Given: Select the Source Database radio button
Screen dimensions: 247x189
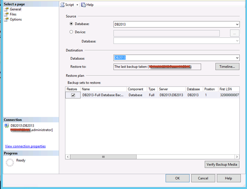Looking at the screenshot, I should click(x=72, y=24).
